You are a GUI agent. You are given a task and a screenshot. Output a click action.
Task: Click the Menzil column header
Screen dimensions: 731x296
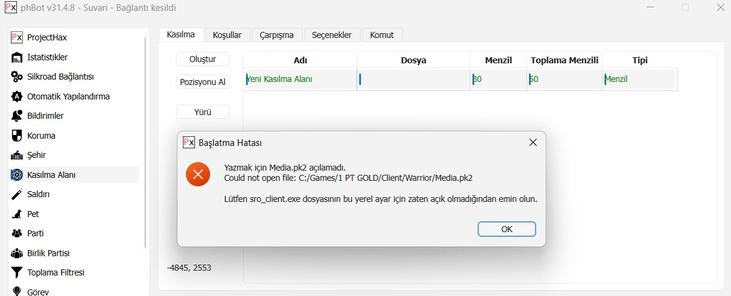[498, 60]
